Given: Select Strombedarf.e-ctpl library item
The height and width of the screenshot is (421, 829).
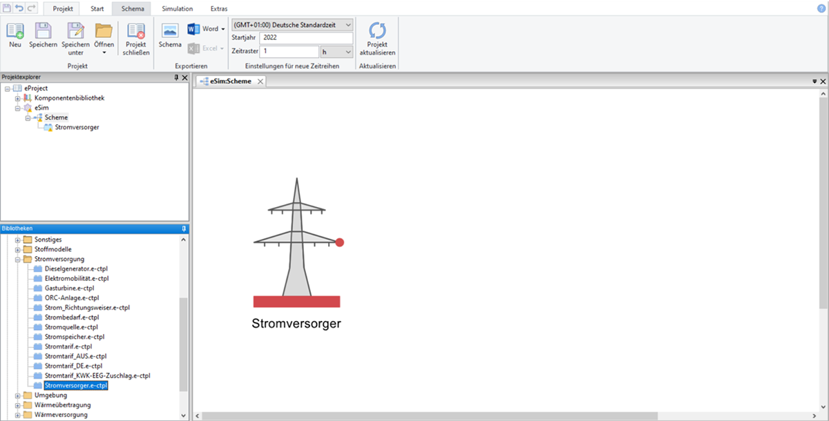Looking at the screenshot, I should (x=71, y=317).
